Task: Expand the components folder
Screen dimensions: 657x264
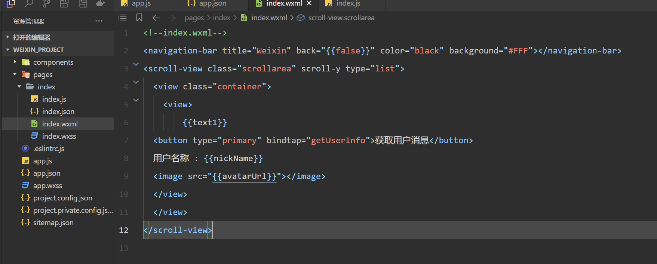Action: 58,62
